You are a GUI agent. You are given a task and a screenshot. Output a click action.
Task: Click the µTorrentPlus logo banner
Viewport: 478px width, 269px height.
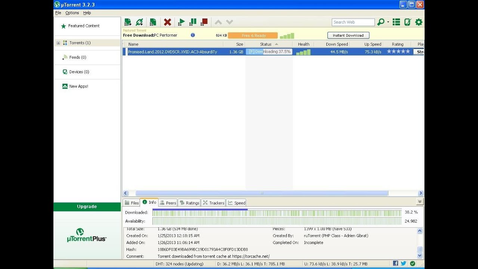pyautogui.click(x=87, y=235)
